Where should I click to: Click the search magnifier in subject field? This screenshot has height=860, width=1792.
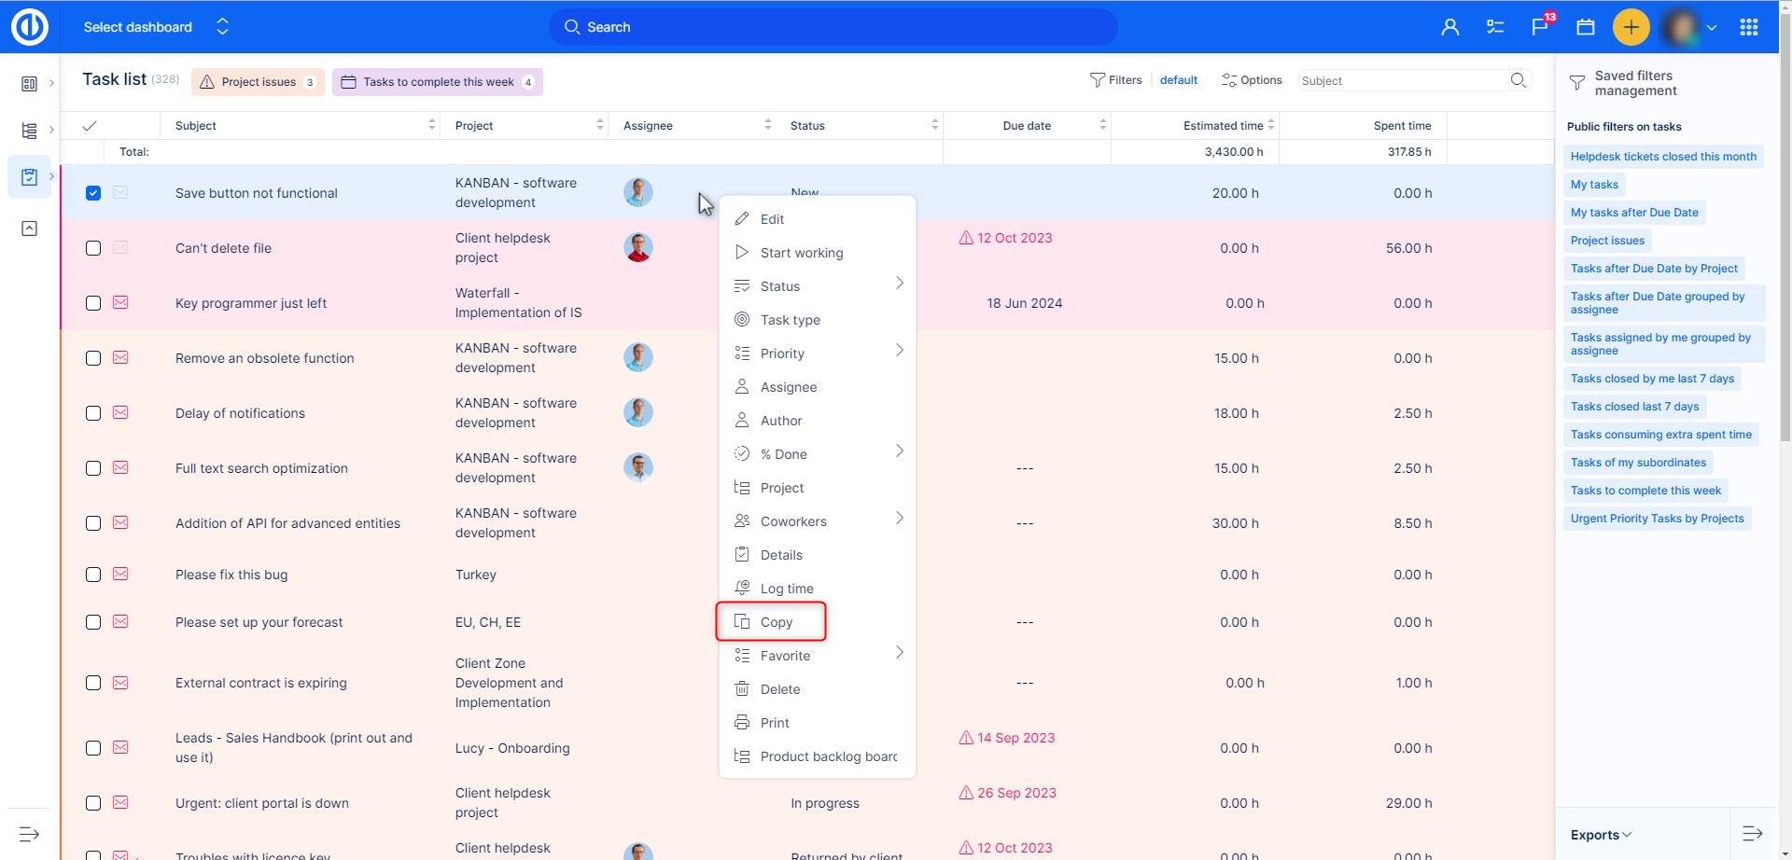coord(1519,80)
